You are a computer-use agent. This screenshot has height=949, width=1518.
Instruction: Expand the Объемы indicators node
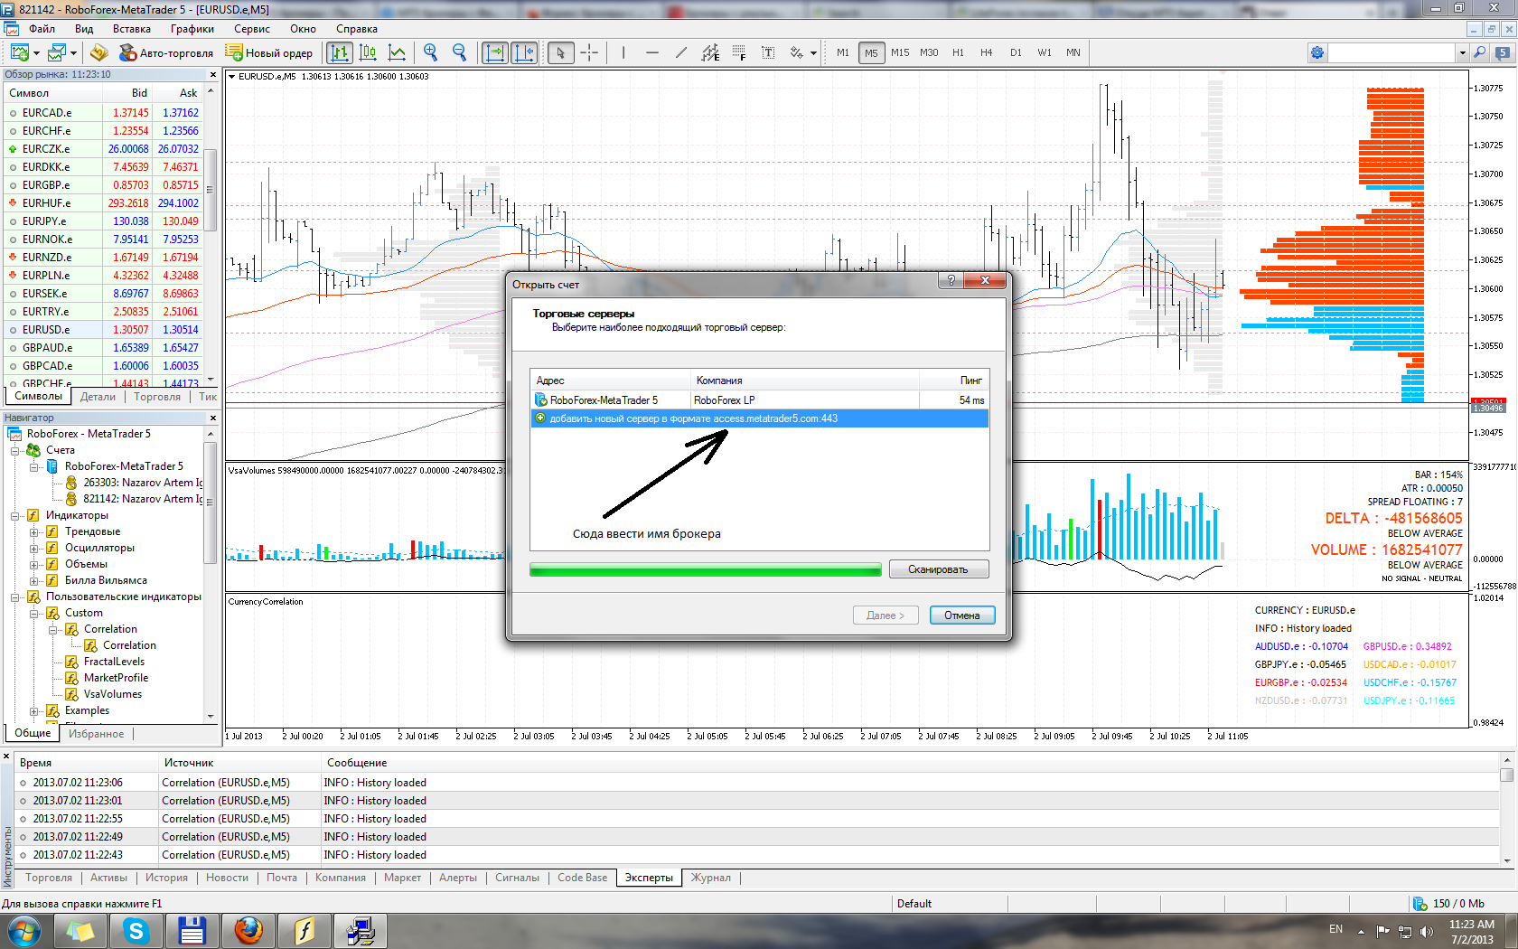click(x=34, y=564)
